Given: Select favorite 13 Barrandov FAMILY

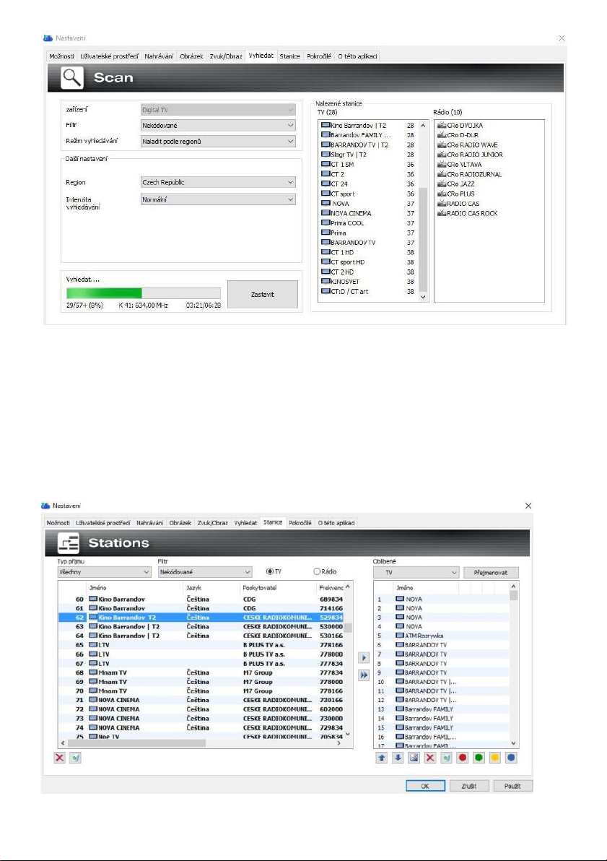Looking at the screenshot, I should 442,709.
